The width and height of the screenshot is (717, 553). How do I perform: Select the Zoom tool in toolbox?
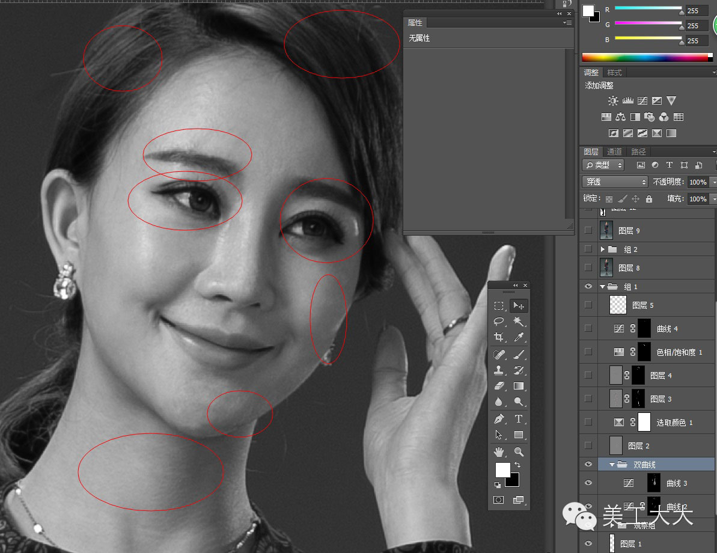(519, 452)
